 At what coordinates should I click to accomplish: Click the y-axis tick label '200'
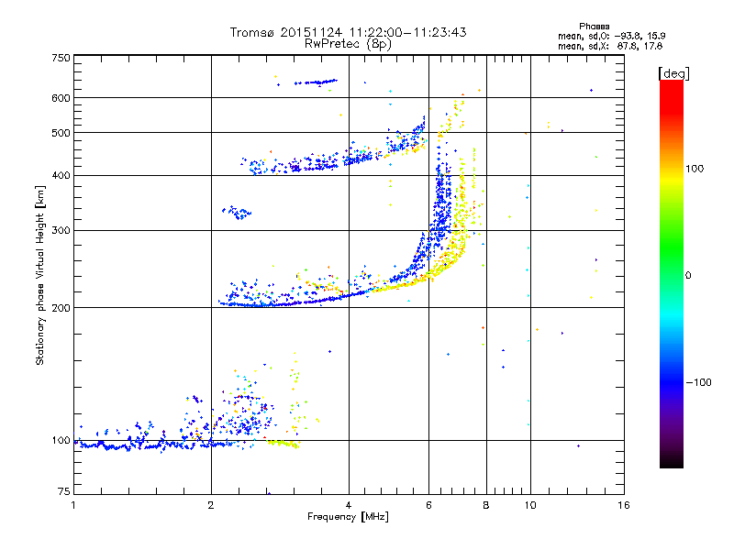pos(61,308)
